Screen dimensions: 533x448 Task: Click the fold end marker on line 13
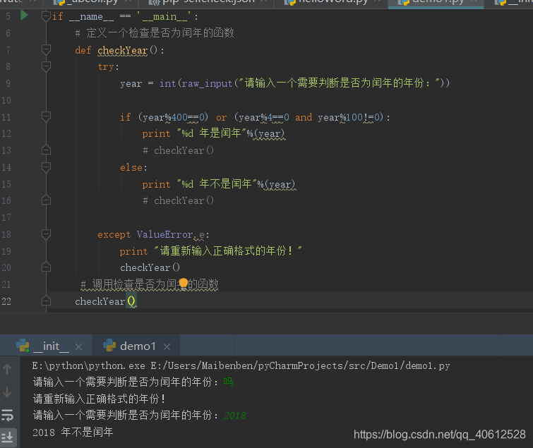[x=46, y=150]
